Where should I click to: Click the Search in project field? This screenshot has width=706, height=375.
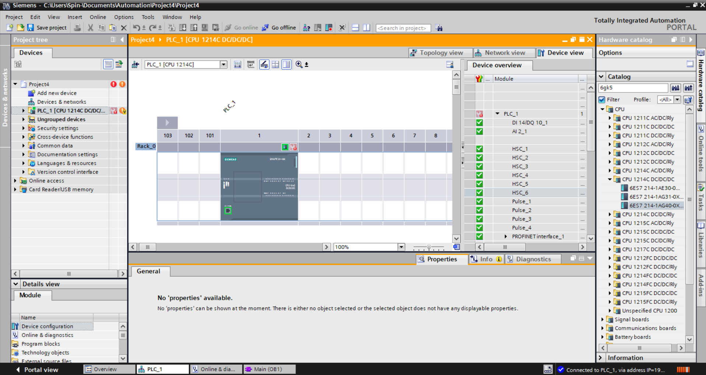point(403,28)
